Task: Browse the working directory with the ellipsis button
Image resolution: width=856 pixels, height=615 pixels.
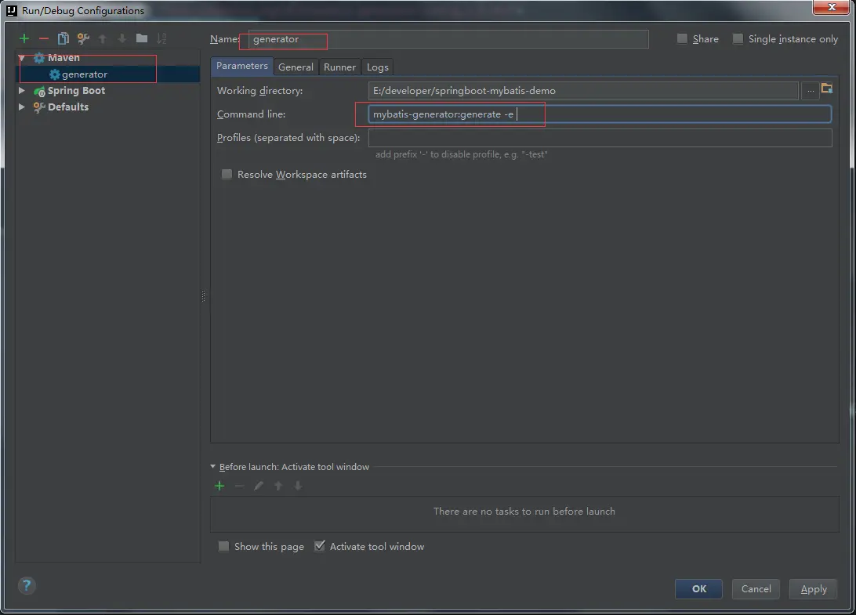Action: point(811,91)
